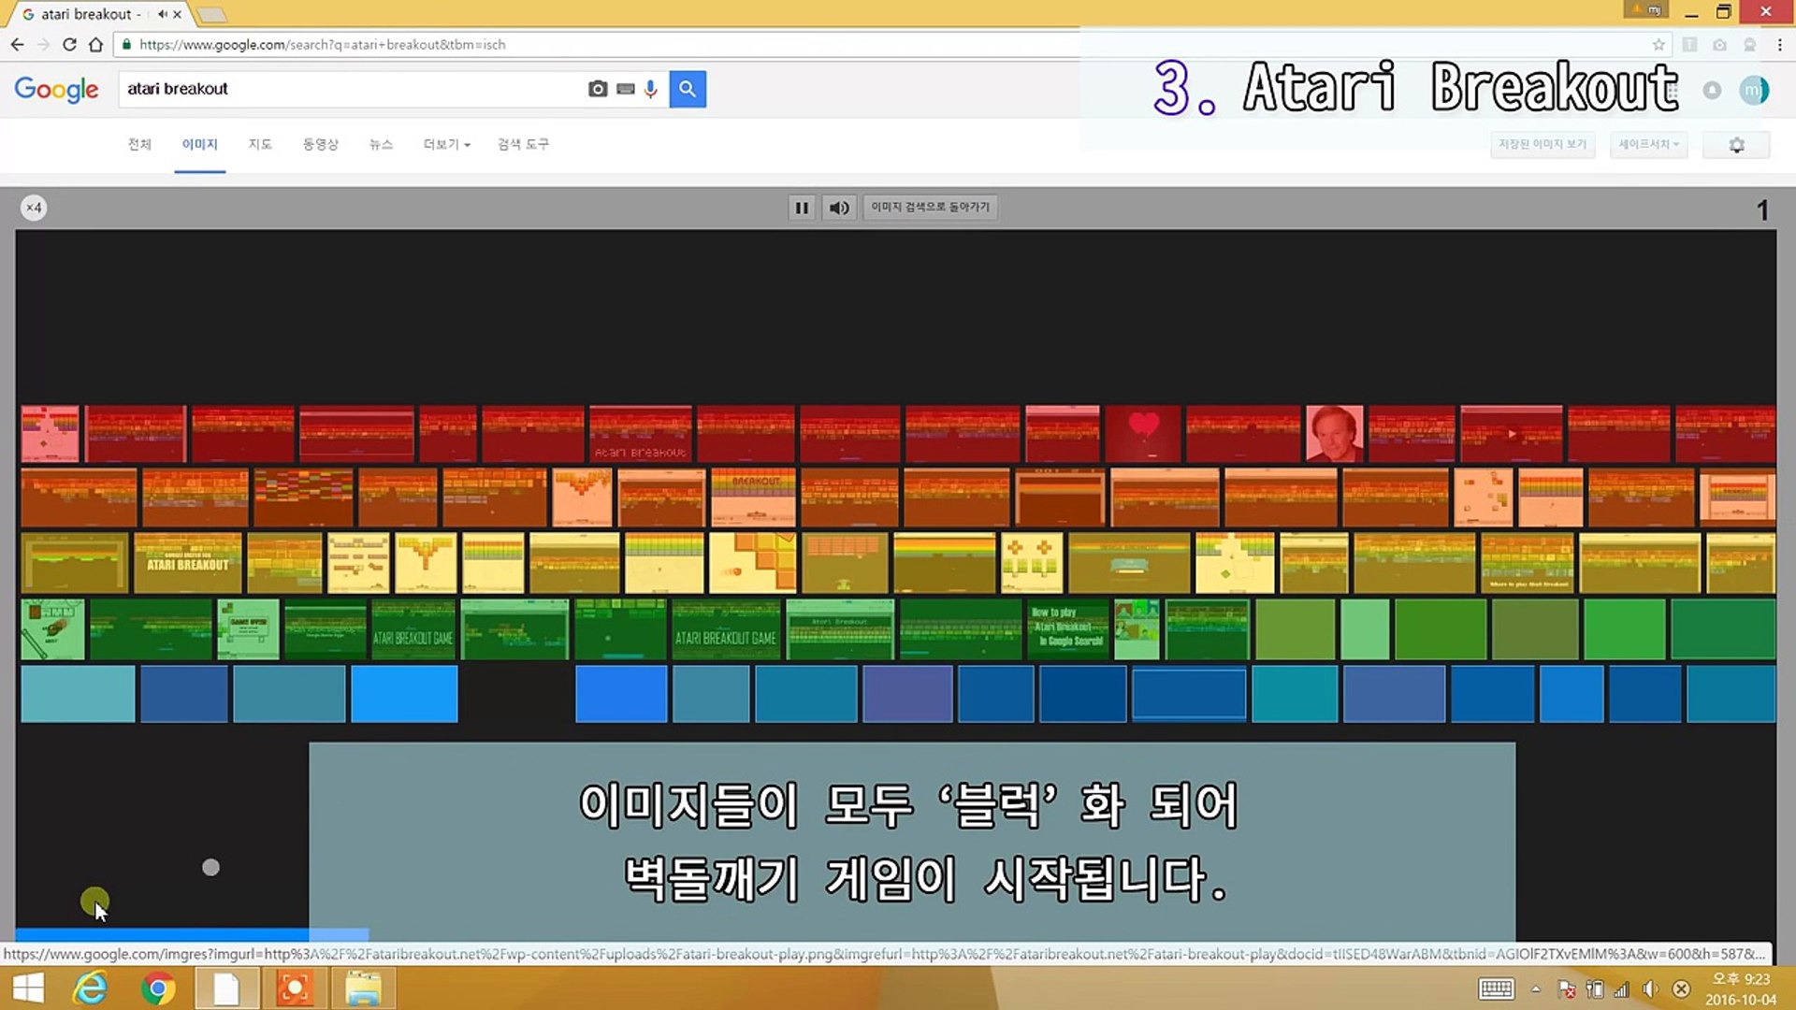1796x1010 pixels.
Task: Start voice search with microphone icon
Action: point(651,89)
